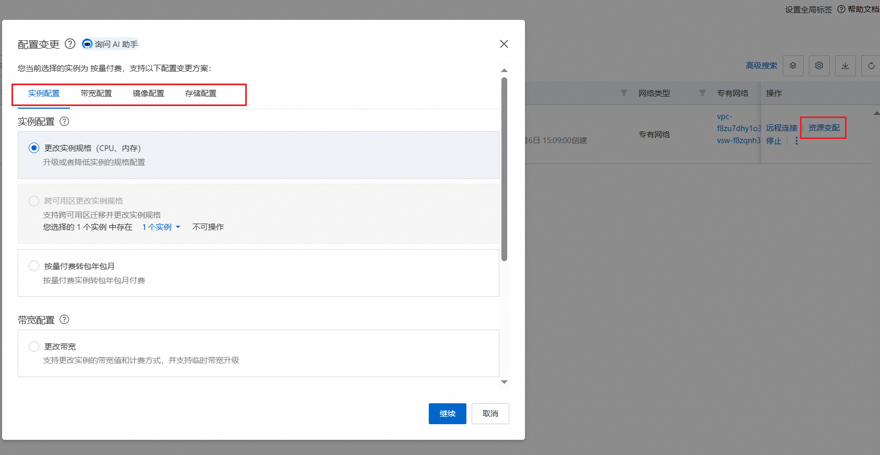Open the settings gear in background toolbar

pos(819,66)
